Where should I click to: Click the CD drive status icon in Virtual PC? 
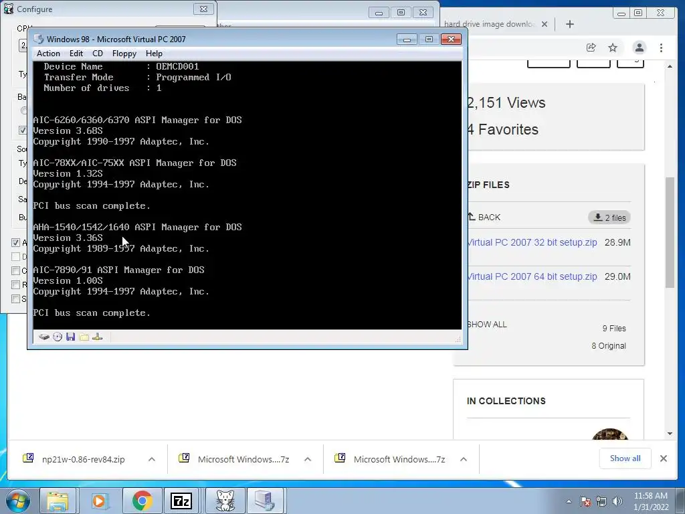[x=58, y=337]
